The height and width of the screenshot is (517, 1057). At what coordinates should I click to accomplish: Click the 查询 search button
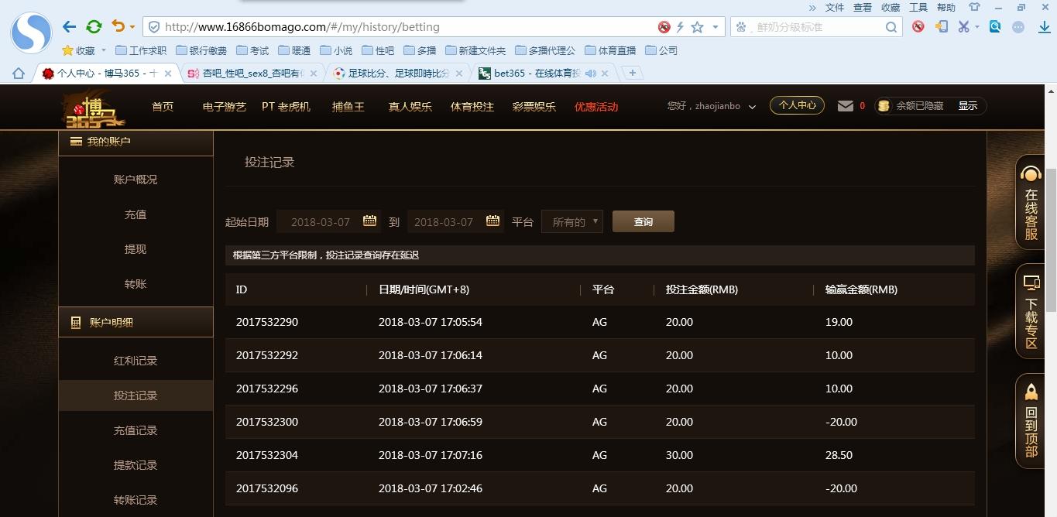[x=643, y=221]
